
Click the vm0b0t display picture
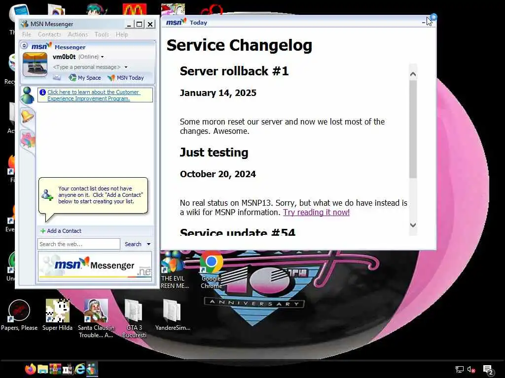35,65
